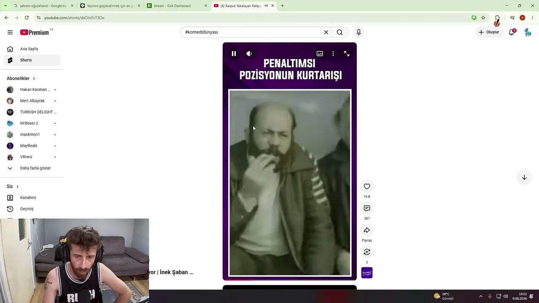
Task: Open MrBeast 2 subscription channel
Action: 32,123
